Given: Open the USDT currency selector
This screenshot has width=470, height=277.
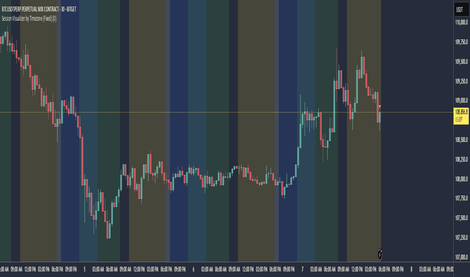Looking at the screenshot, I should [461, 9].
